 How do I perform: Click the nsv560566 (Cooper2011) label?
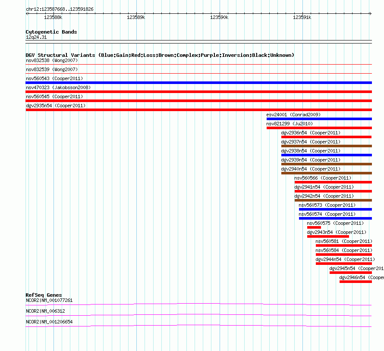coord(323,178)
